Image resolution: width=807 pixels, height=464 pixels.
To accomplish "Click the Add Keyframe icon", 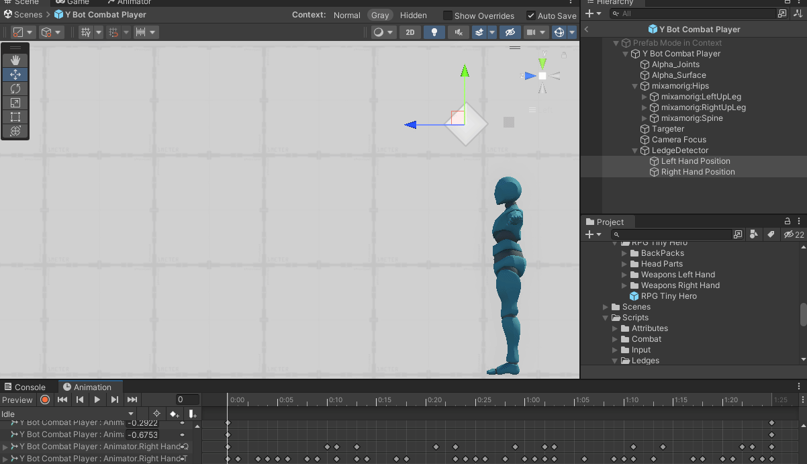I will 175,414.
